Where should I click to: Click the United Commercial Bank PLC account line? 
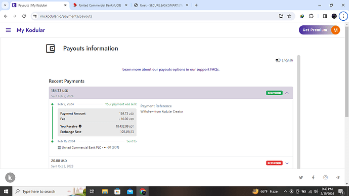(x=89, y=147)
